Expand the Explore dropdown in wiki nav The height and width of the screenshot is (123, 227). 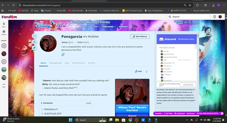[x=75, y=27]
